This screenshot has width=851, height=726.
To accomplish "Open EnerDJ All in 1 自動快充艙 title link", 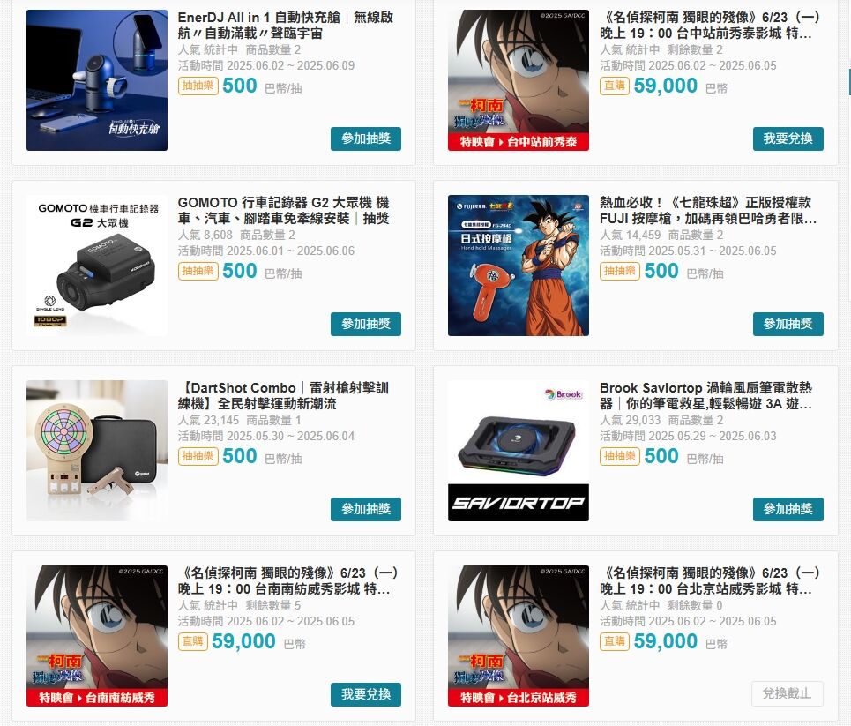I will point(286,25).
